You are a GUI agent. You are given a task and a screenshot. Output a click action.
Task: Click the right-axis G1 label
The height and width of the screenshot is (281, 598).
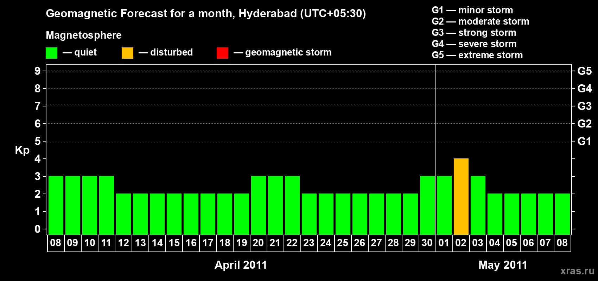click(x=585, y=141)
